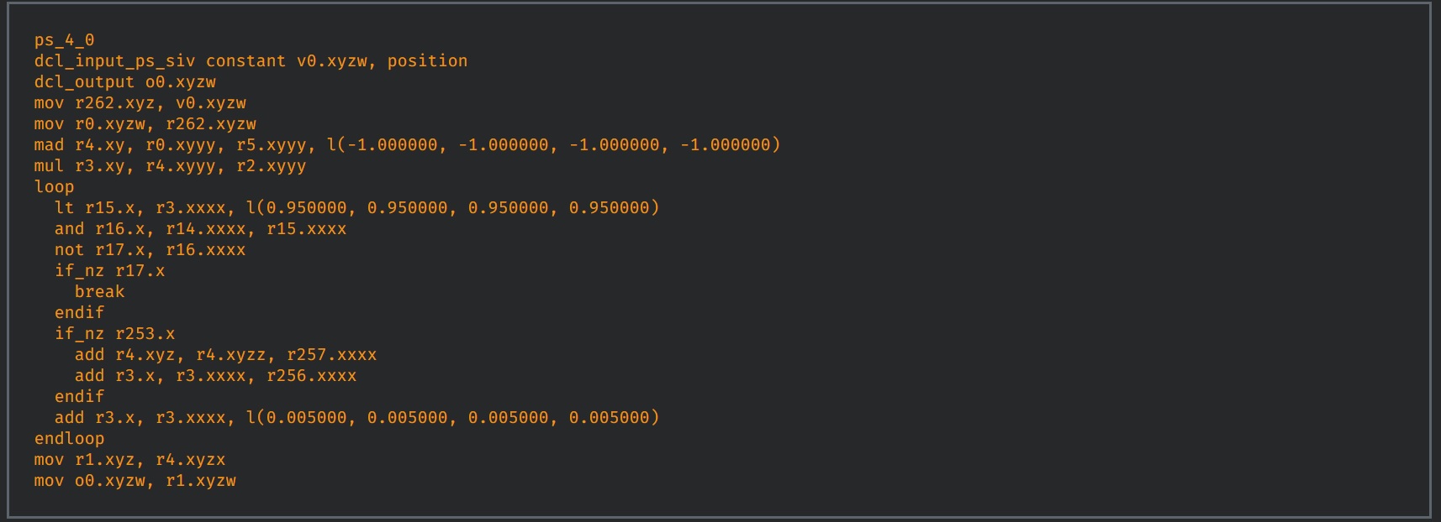Click the dcl_output o0.xyzw line
This screenshot has width=1441, height=522.
pyautogui.click(x=124, y=82)
